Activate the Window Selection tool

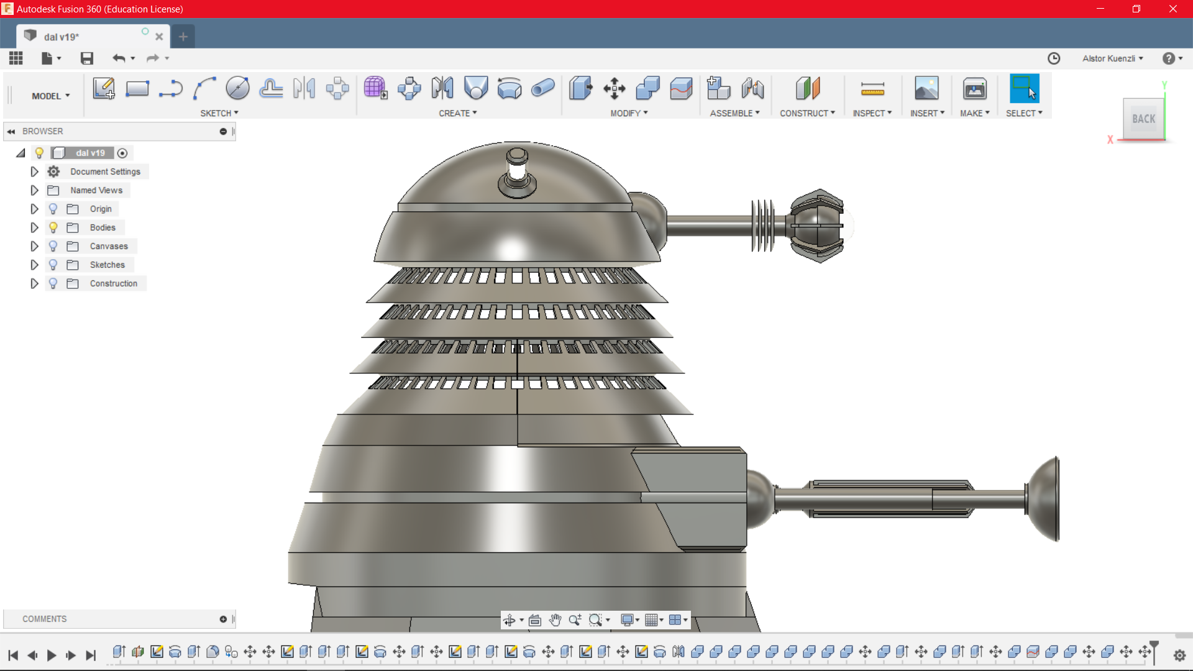click(1025, 88)
